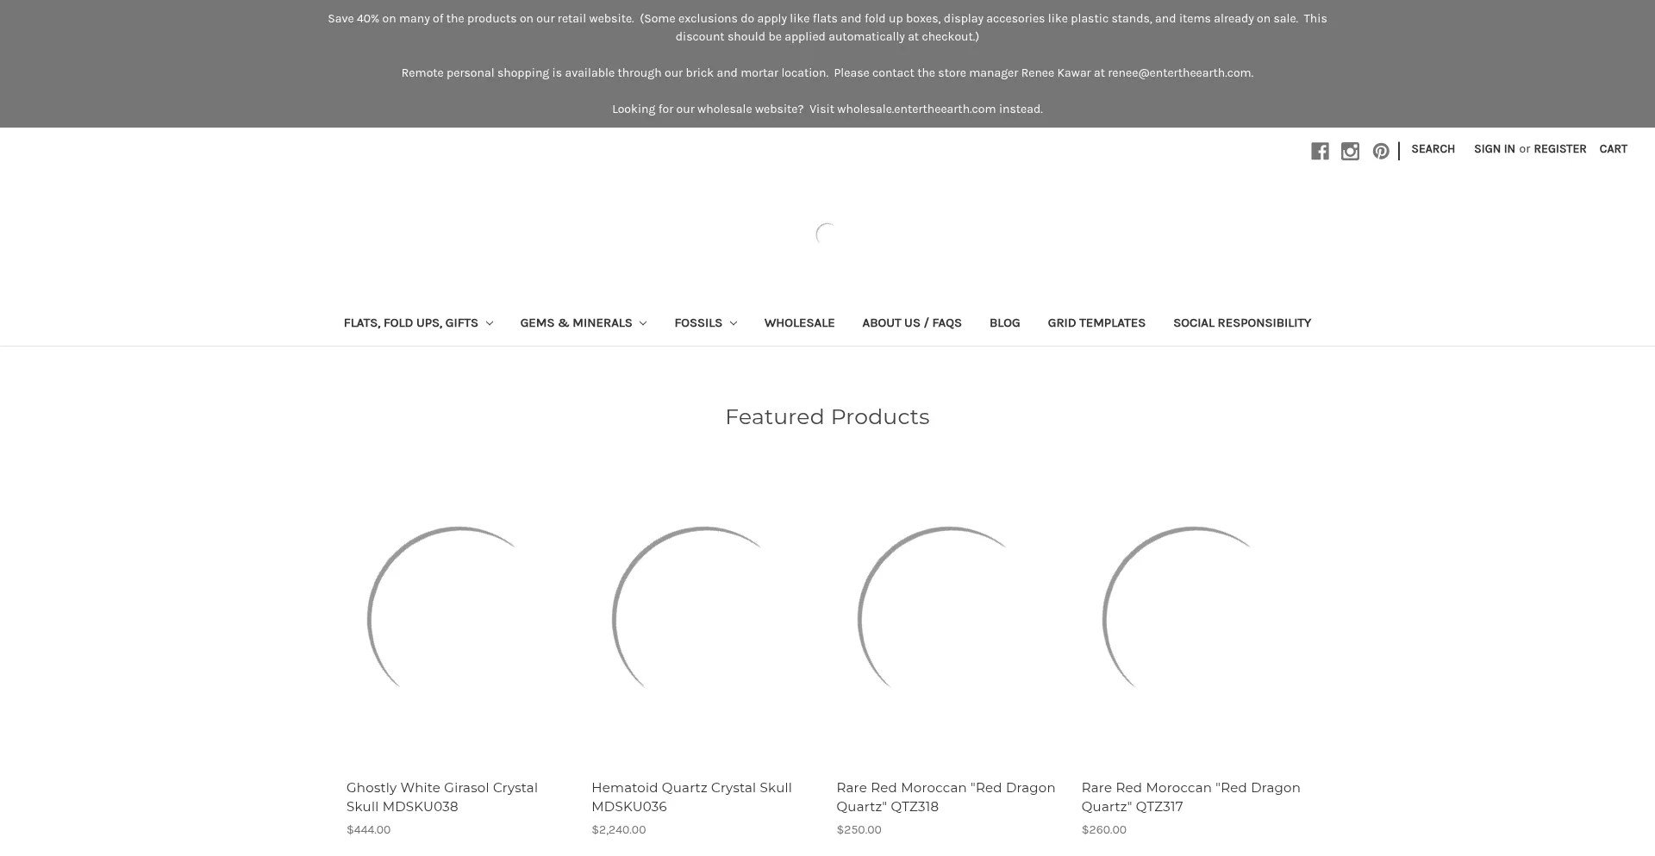Expand the Flats, Fold Ups, Gifts menu
This screenshot has width=1655, height=856.
417,323
